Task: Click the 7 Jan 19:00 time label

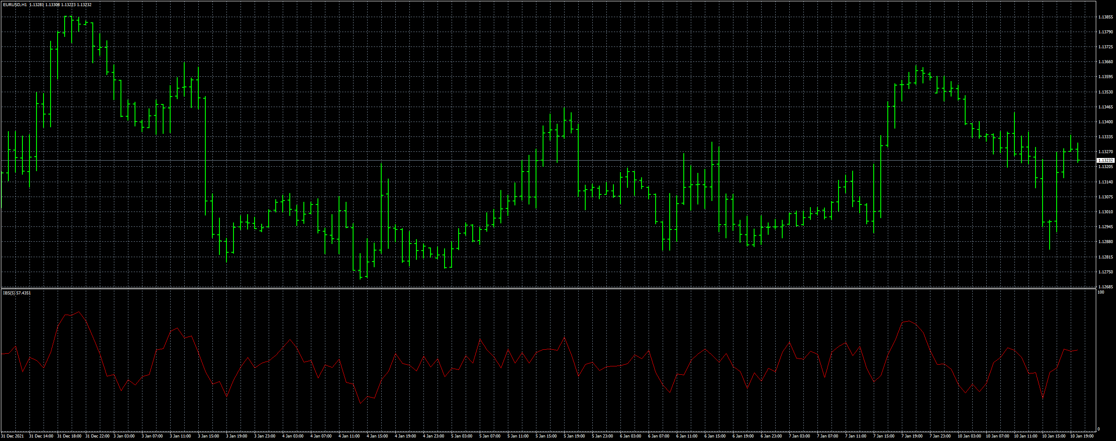Action: point(912,436)
